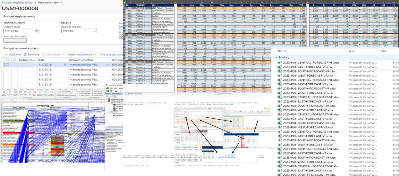399x176 pixels.
Task: Click Evaluate Formula in Formula Auditing
Action: 98,95
